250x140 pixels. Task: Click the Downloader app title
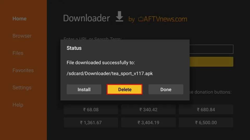click(86, 18)
